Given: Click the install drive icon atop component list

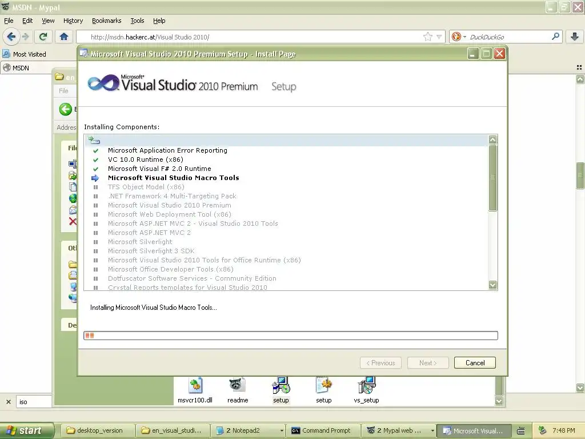Looking at the screenshot, I should click(94, 141).
